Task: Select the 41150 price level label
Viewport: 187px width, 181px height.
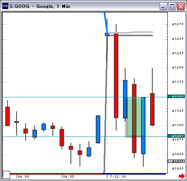Action: pyautogui.click(x=176, y=97)
